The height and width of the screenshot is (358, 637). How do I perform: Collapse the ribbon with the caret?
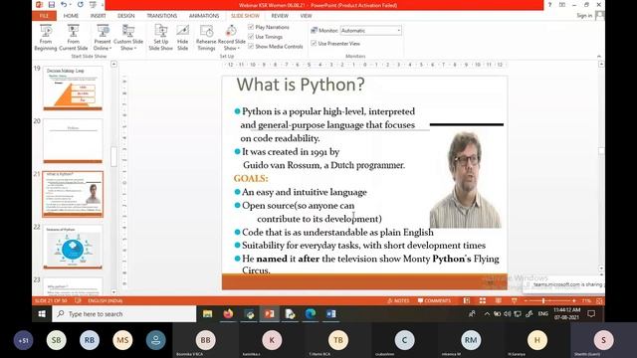pyautogui.click(x=599, y=56)
